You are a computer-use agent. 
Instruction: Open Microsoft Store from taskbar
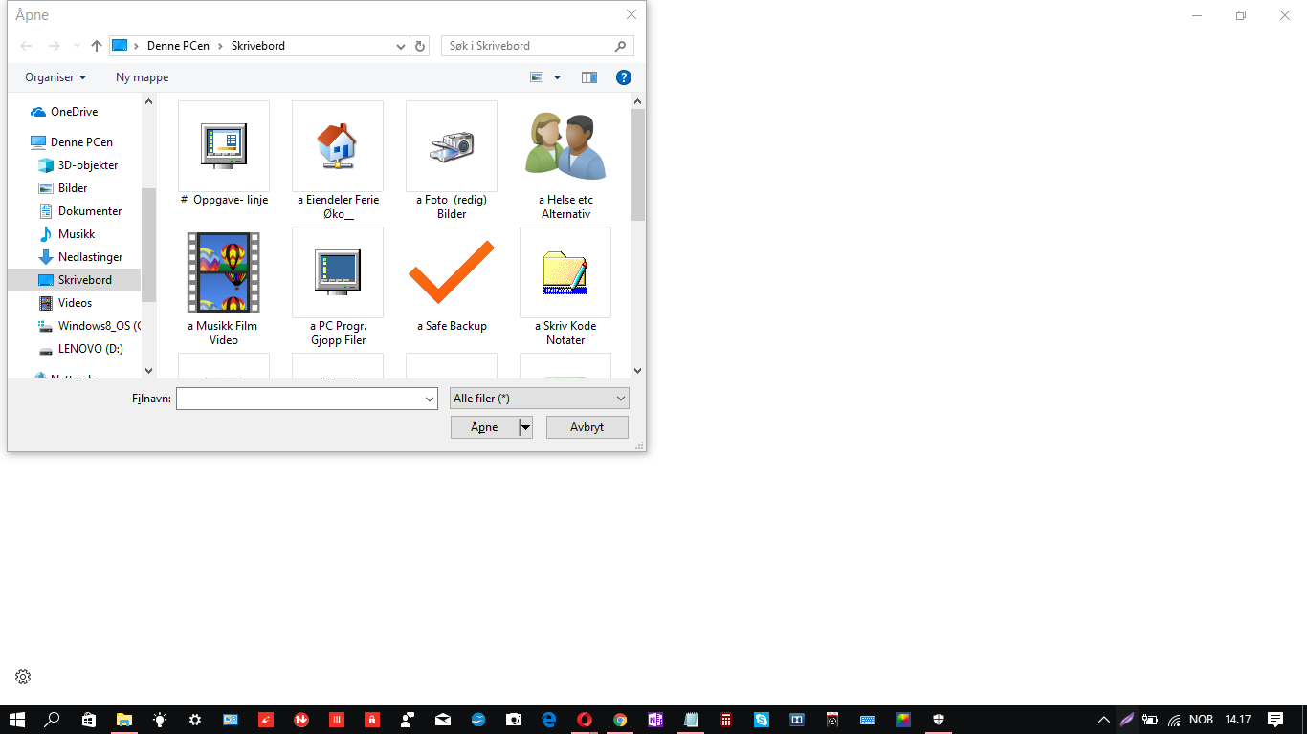tap(88, 720)
